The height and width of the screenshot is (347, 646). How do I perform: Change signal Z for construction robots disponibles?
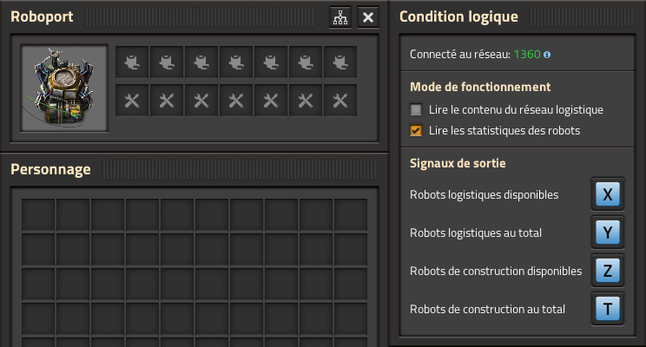pyautogui.click(x=608, y=271)
